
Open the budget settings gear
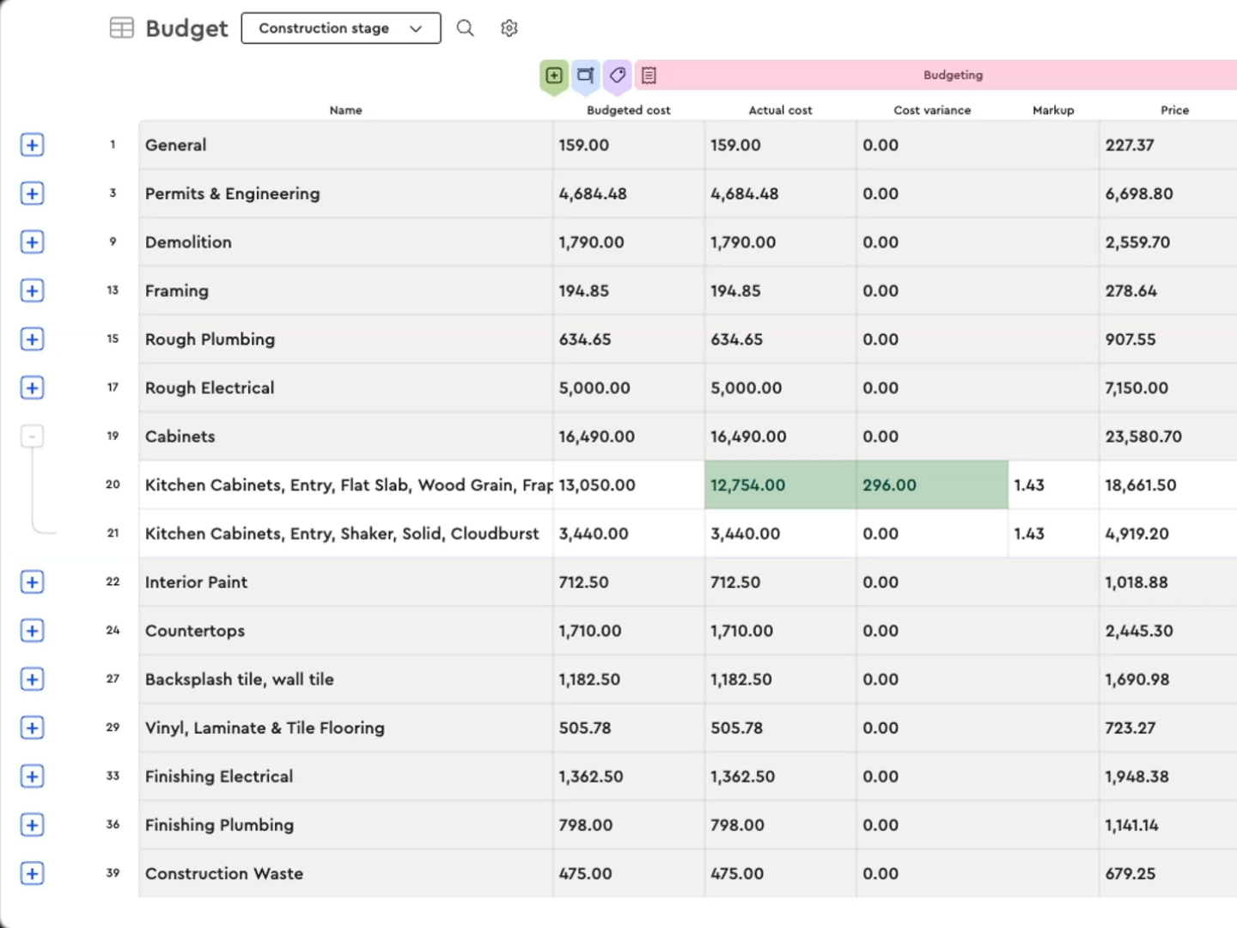[509, 28]
